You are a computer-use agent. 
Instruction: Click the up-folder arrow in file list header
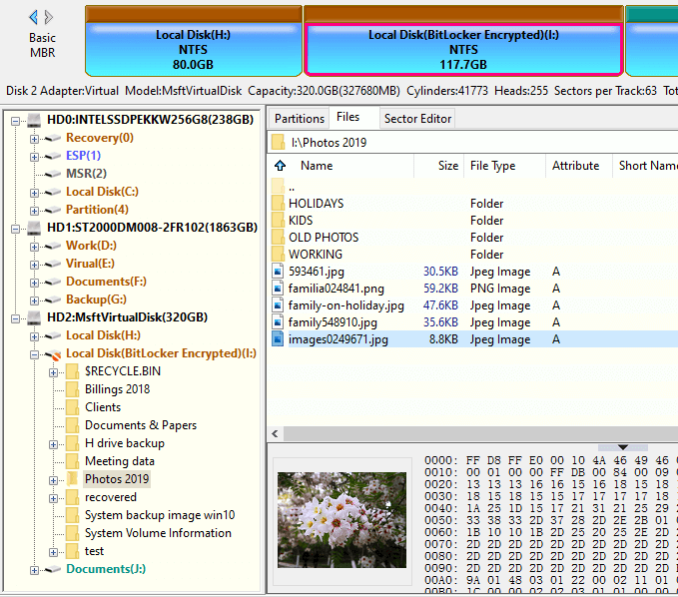281,166
